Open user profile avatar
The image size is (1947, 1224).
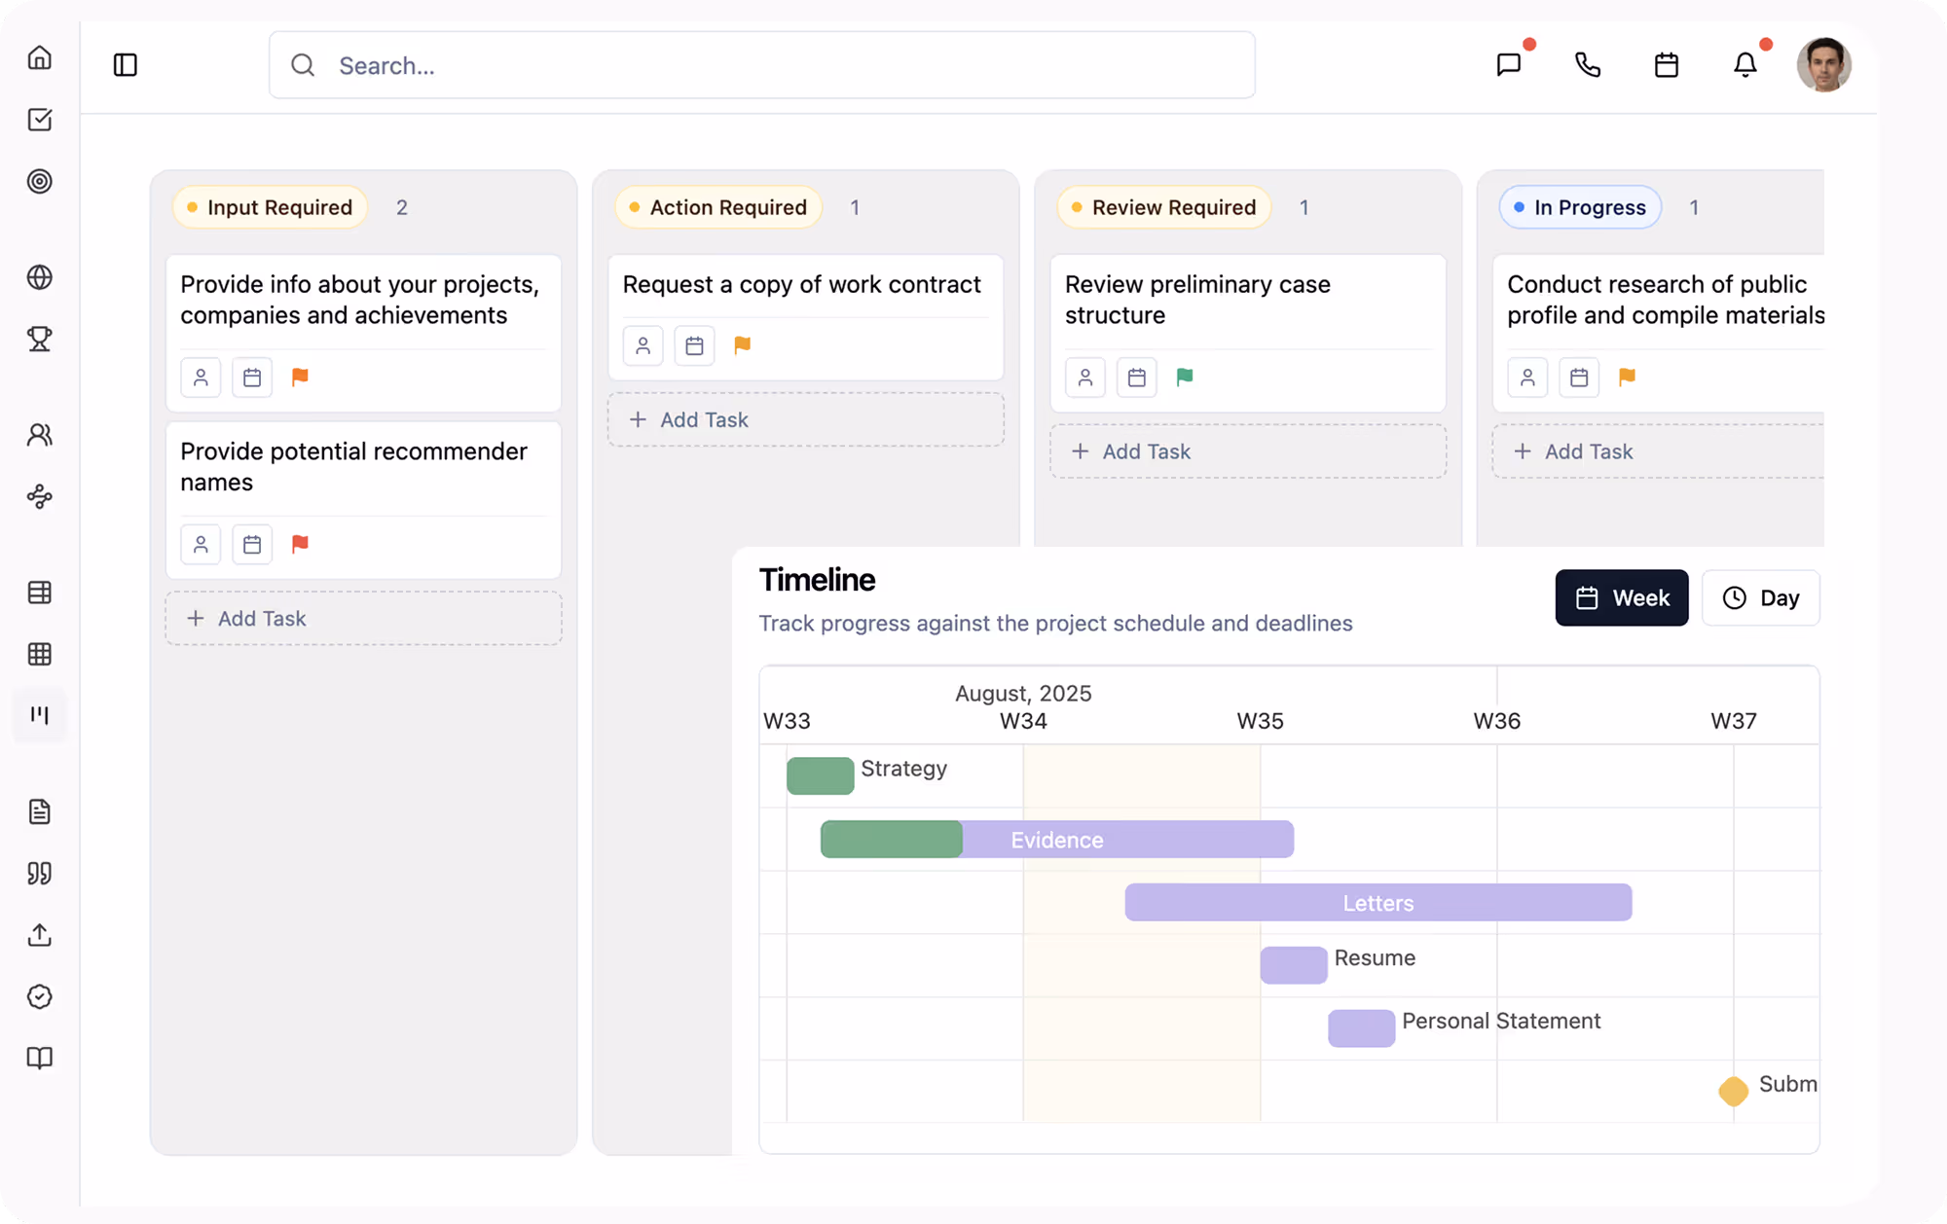tap(1823, 65)
